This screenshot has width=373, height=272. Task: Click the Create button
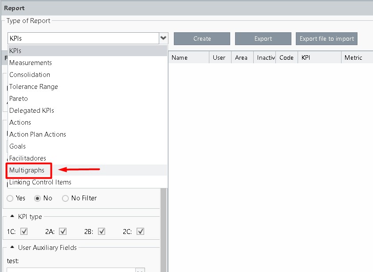(202, 39)
